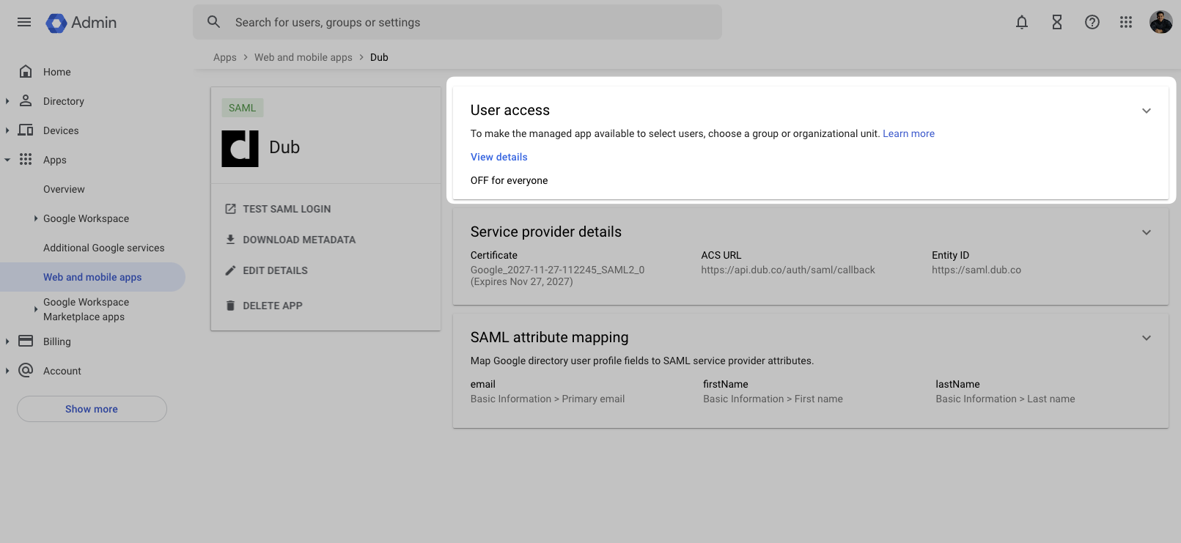Expand SAML attribute mapping chevron

(x=1147, y=338)
